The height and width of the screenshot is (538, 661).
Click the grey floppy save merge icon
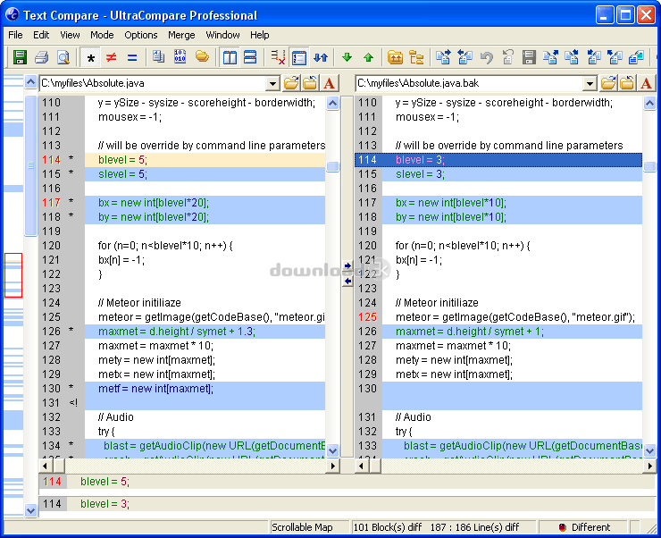pos(529,57)
